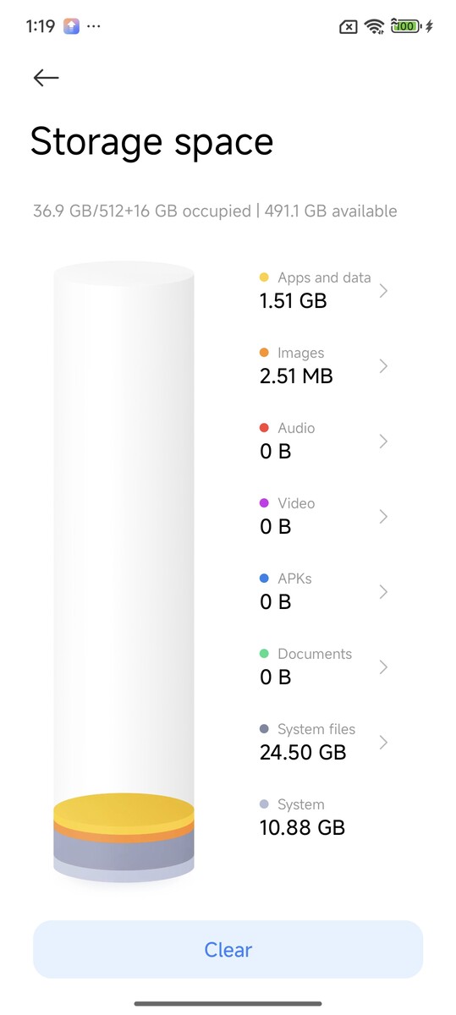Screen dimensions: 456x1015
Task: Expand the APKs category chevron
Action: (383, 592)
